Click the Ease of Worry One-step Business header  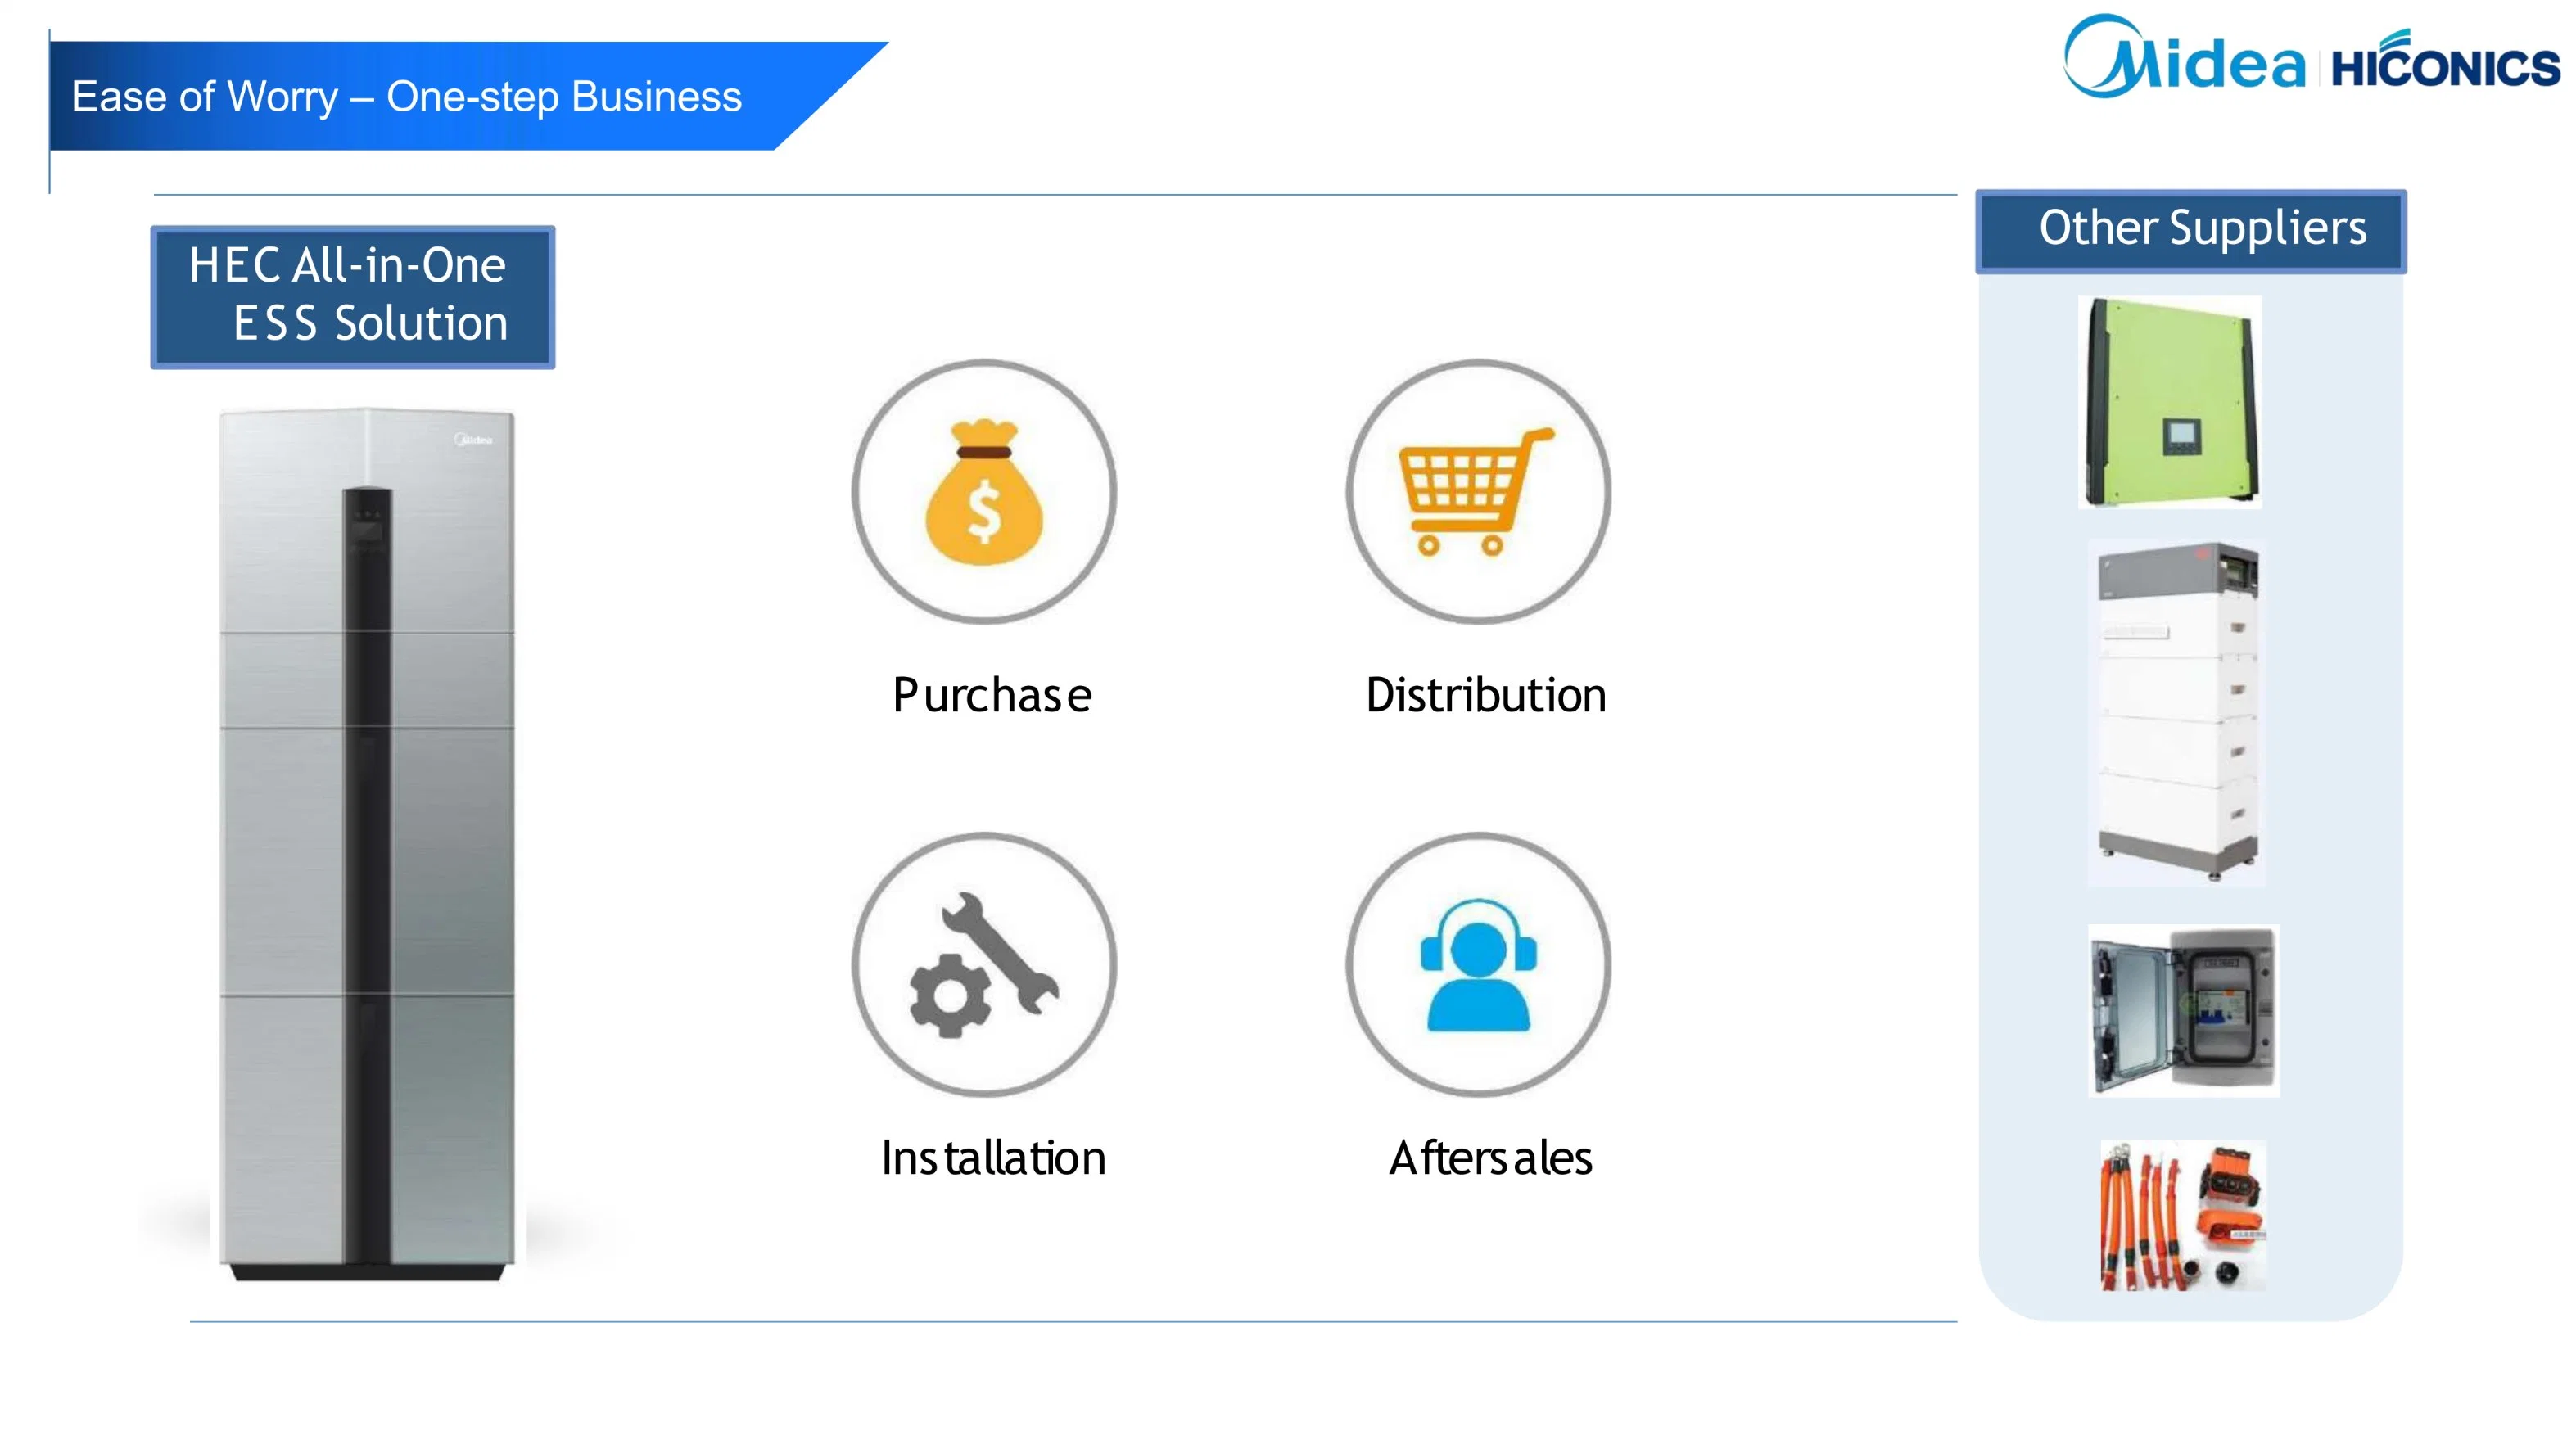pyautogui.click(x=405, y=96)
